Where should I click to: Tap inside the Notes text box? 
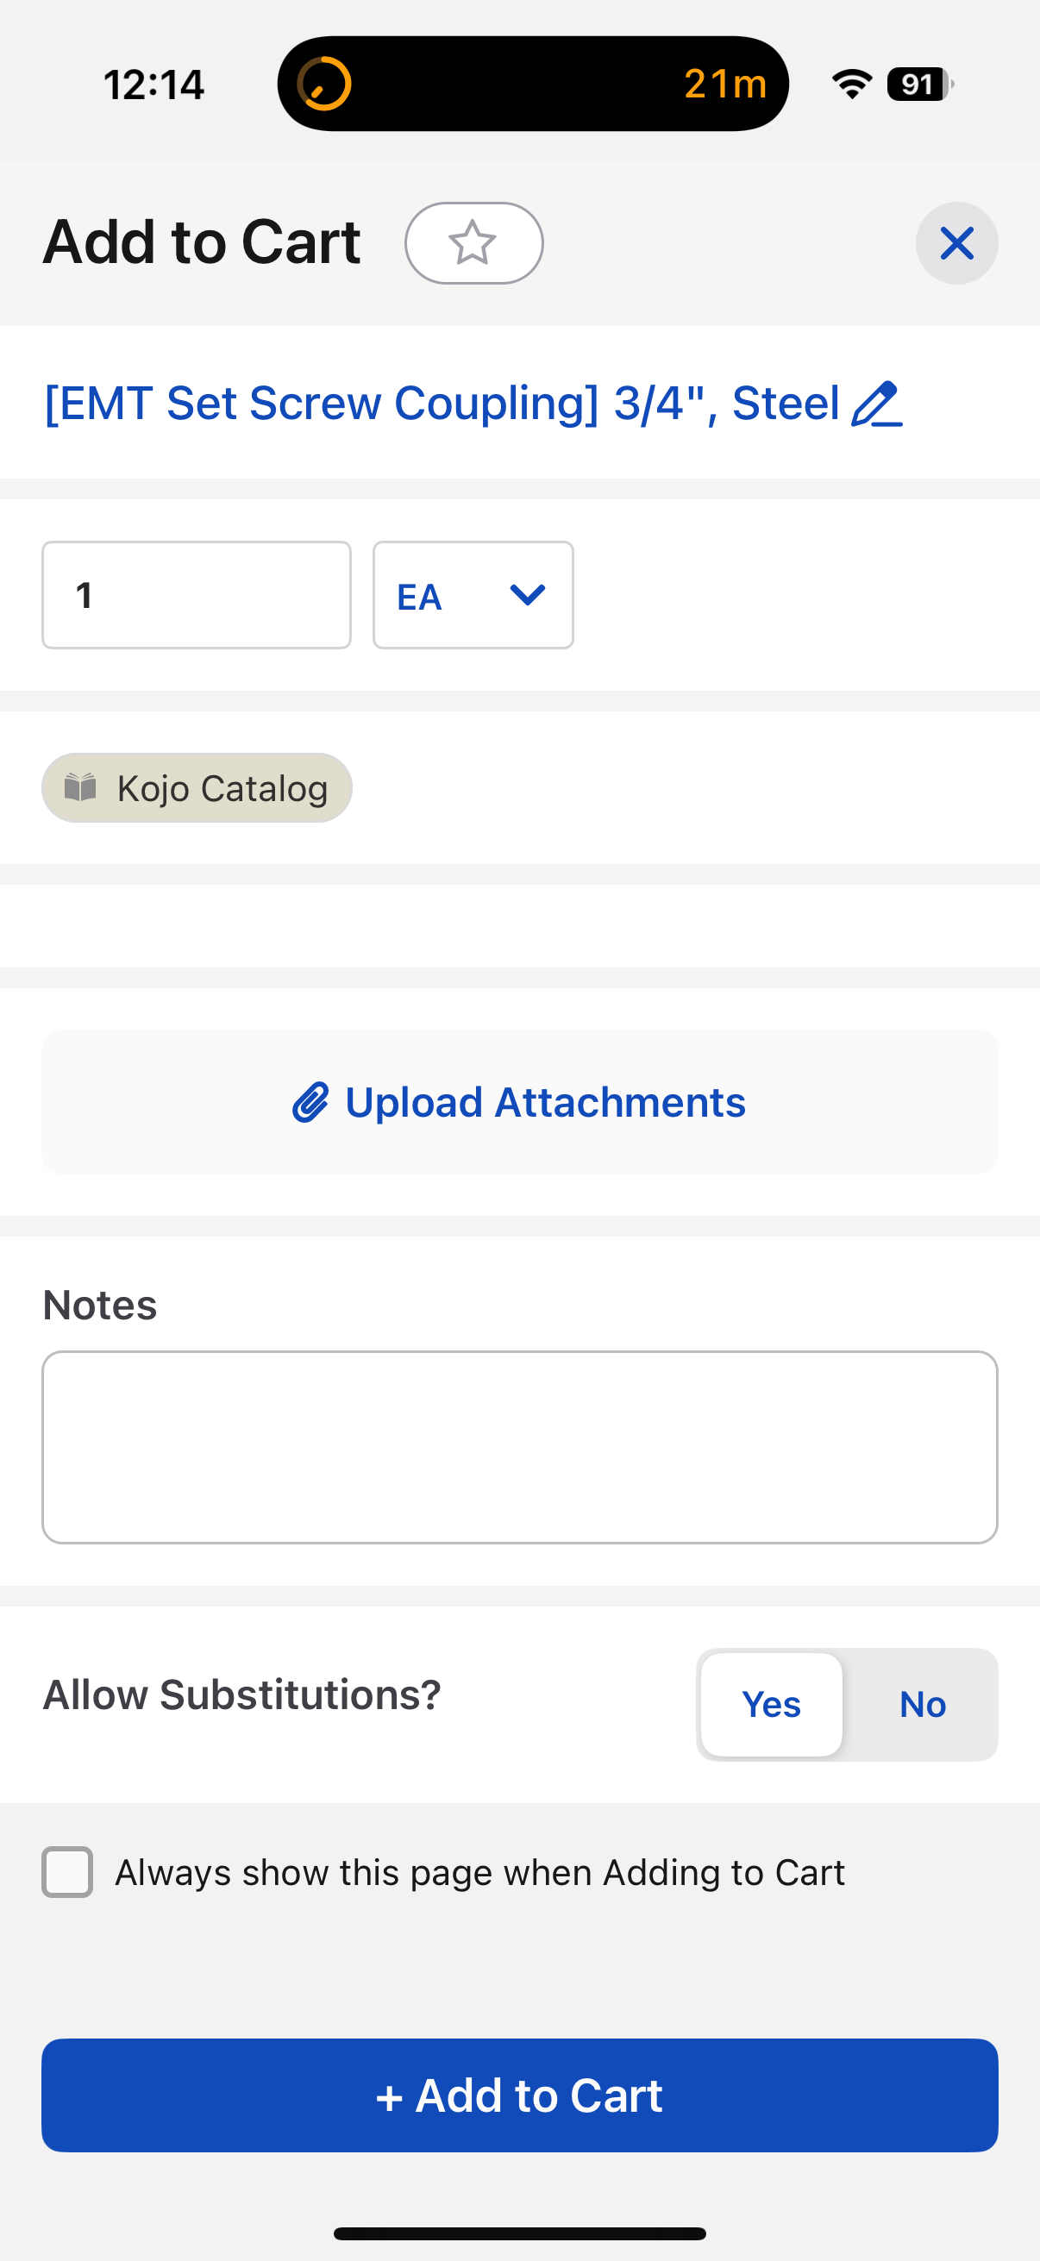click(519, 1447)
